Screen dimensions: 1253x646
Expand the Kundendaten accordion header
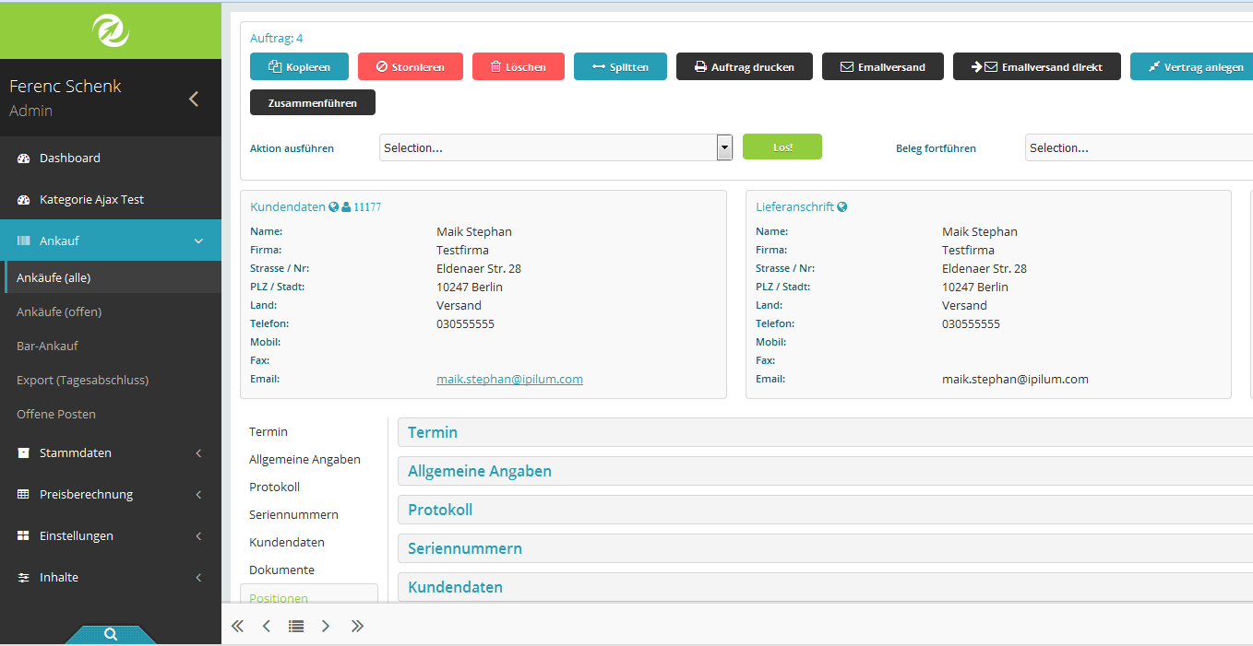pyautogui.click(x=825, y=587)
